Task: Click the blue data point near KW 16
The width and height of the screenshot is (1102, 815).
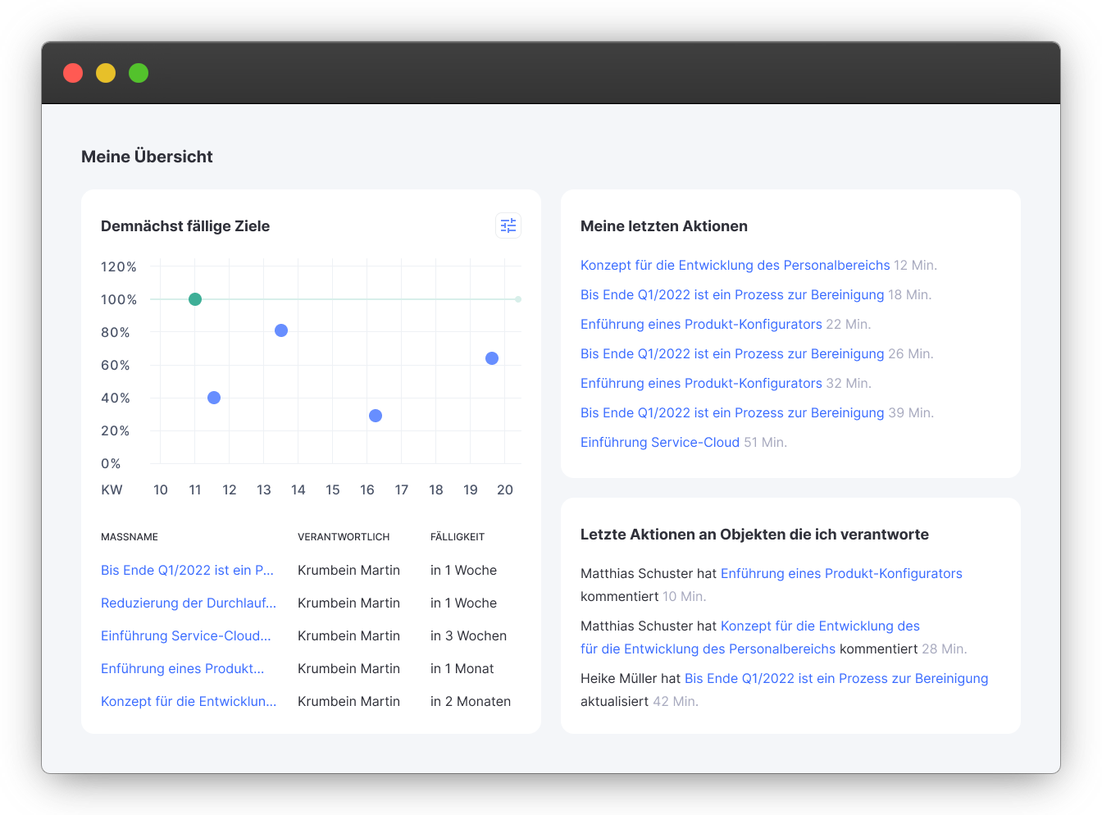Action: point(376,416)
